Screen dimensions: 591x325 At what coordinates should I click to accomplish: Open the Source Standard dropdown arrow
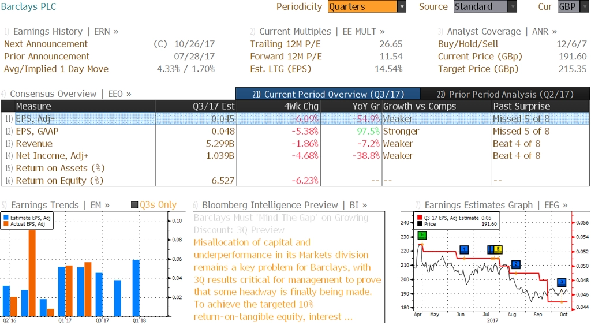point(513,6)
